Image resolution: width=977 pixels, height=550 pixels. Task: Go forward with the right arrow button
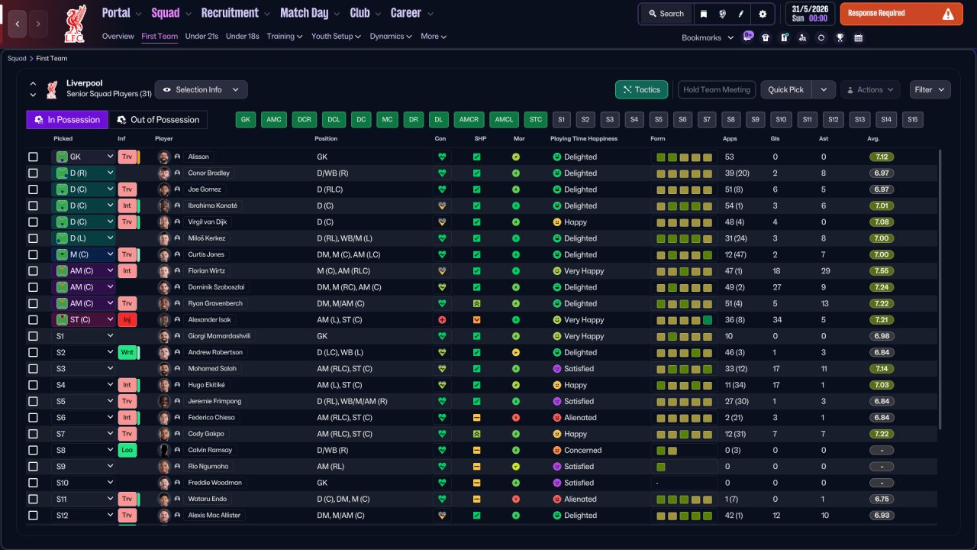[38, 24]
